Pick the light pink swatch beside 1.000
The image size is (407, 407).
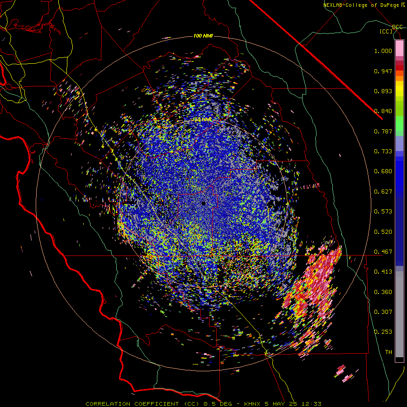(399, 48)
